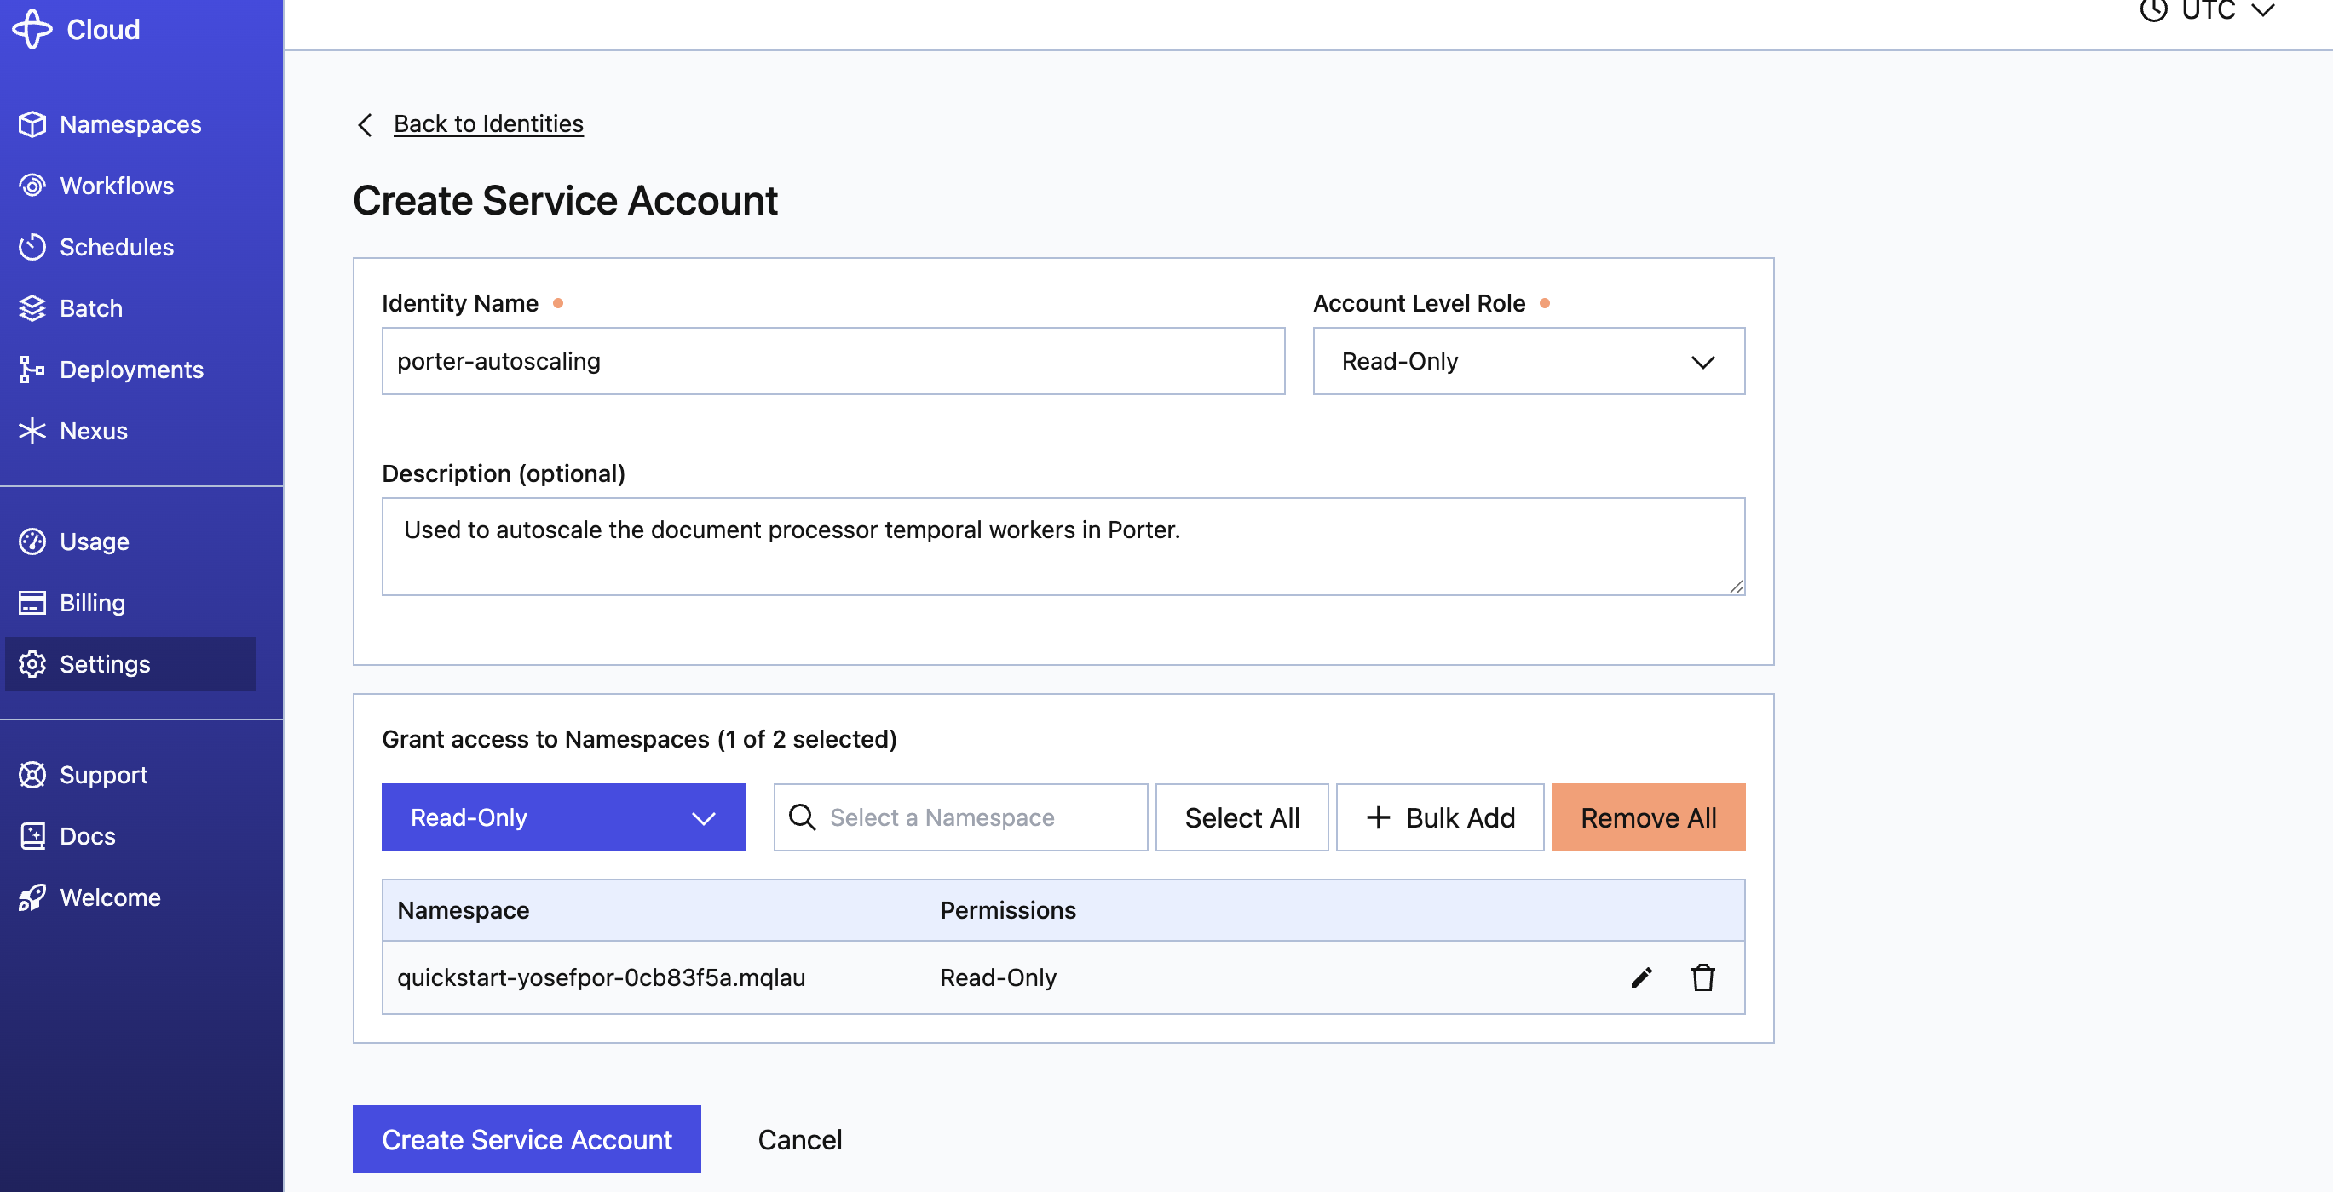Delete the quickstart namespace from the list

[1702, 978]
